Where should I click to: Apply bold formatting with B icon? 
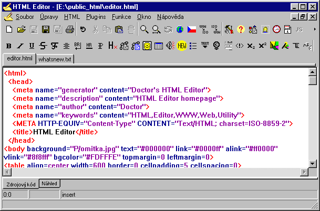click(x=8, y=46)
